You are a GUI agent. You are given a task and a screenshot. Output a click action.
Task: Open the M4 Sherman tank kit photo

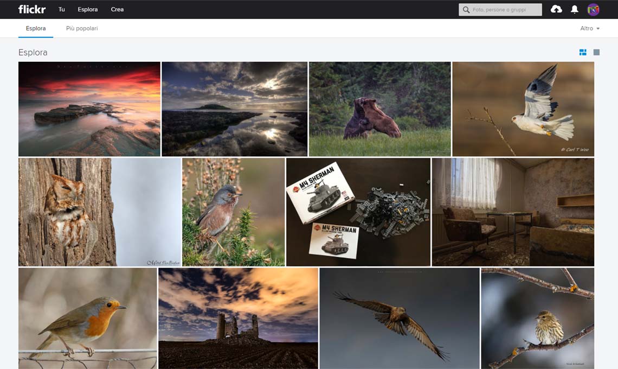click(358, 212)
